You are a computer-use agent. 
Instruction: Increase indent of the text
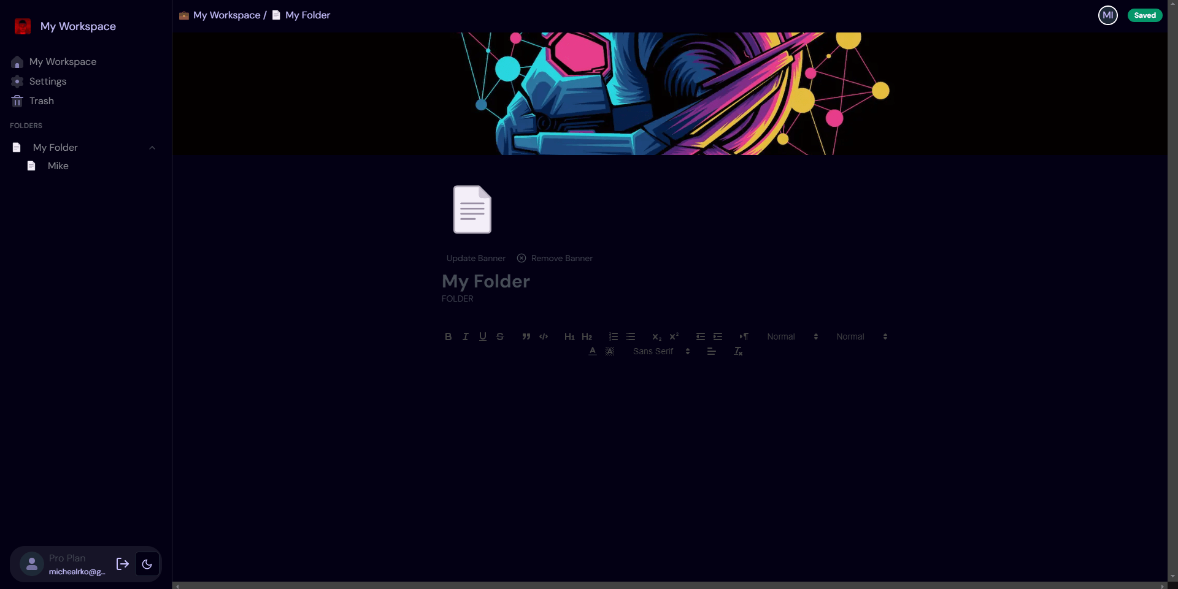[718, 336]
